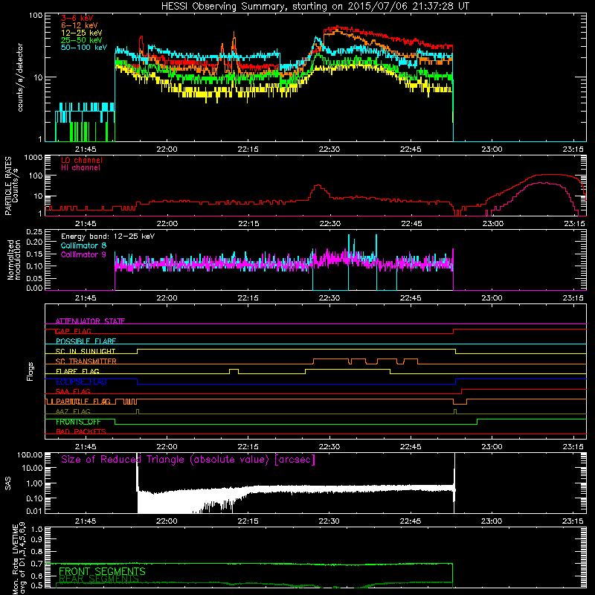Click the '0.05' modulation axis tick
595x595 pixels.
click(x=34, y=278)
